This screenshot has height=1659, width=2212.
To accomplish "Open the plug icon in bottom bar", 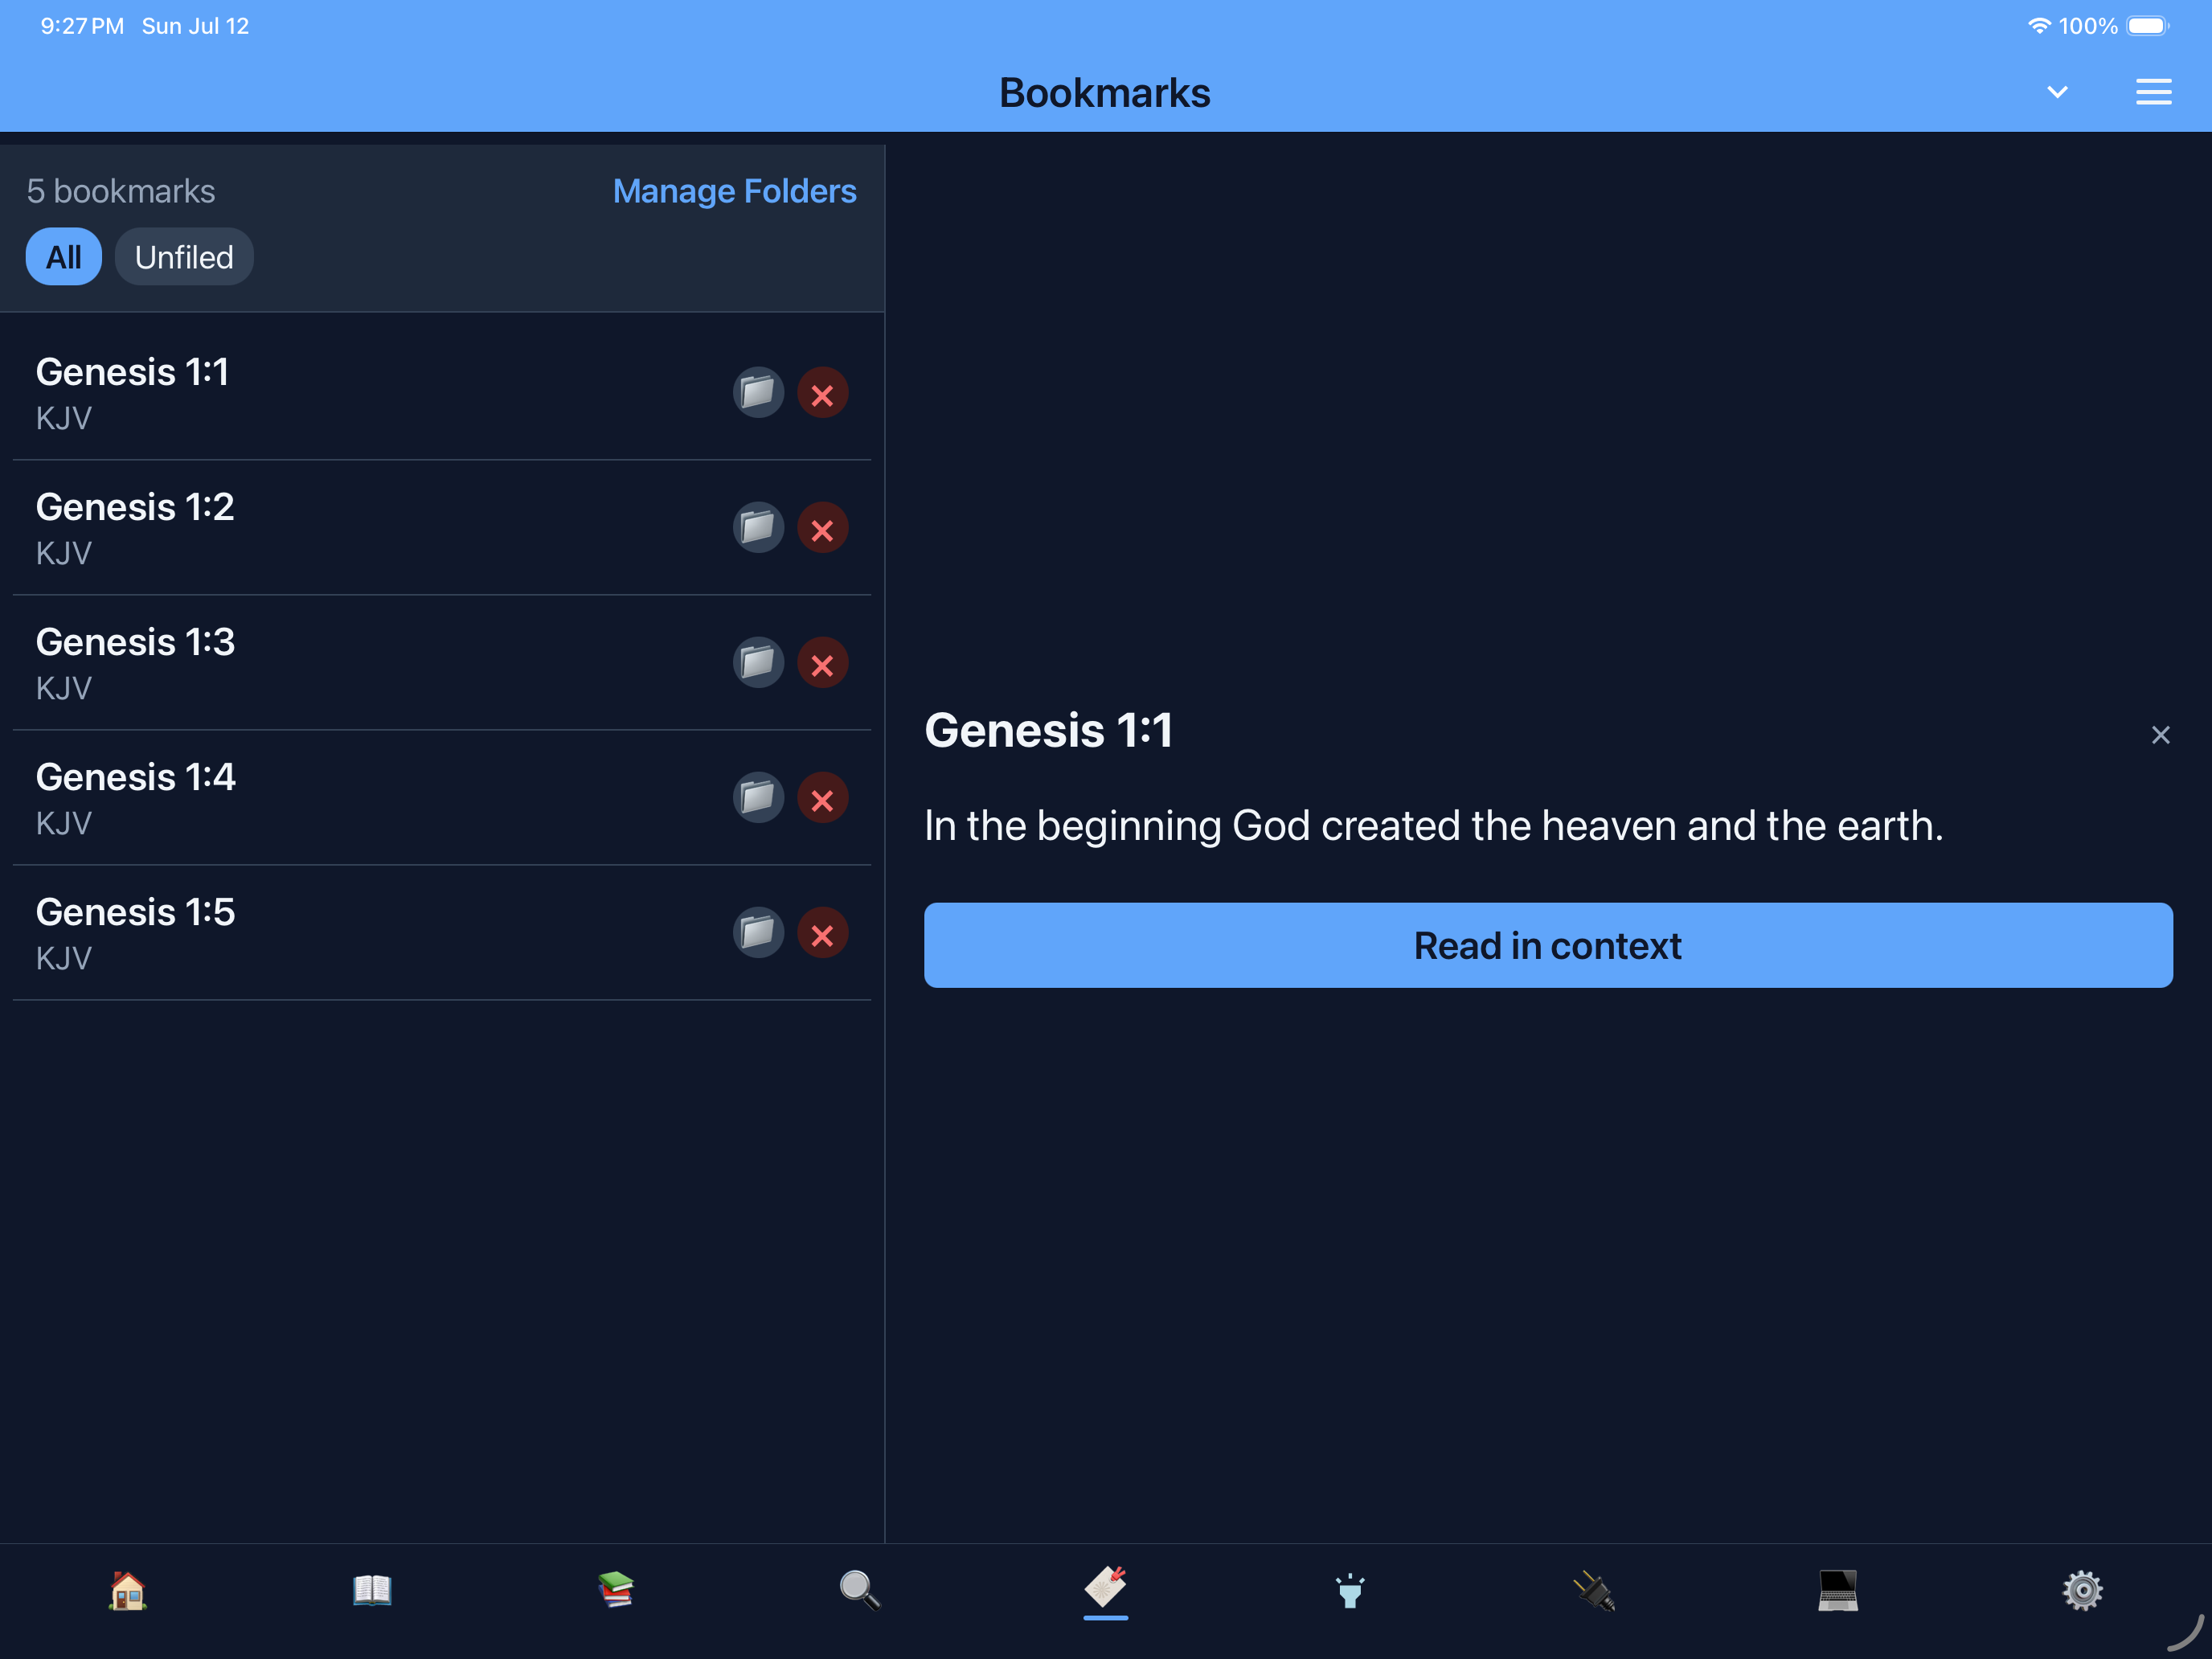I will tap(1594, 1590).
